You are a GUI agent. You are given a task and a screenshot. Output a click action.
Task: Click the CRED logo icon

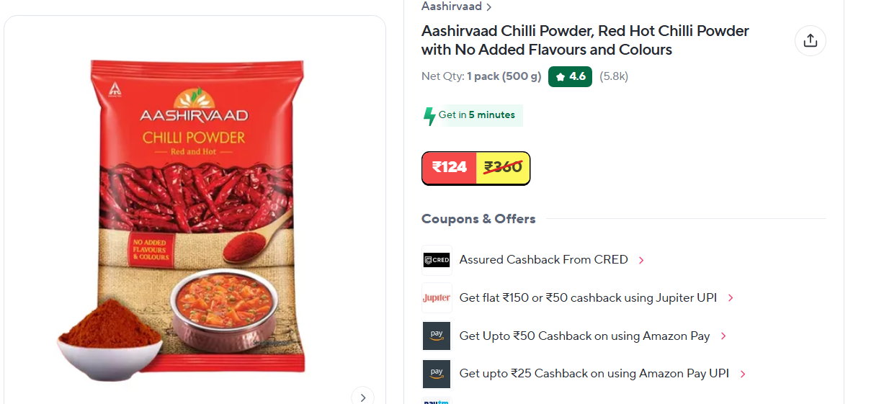[437, 260]
